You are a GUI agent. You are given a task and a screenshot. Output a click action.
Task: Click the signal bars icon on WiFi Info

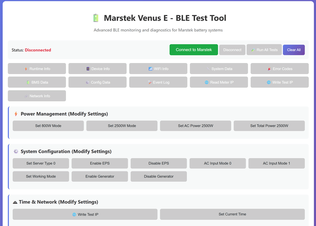click(150, 69)
